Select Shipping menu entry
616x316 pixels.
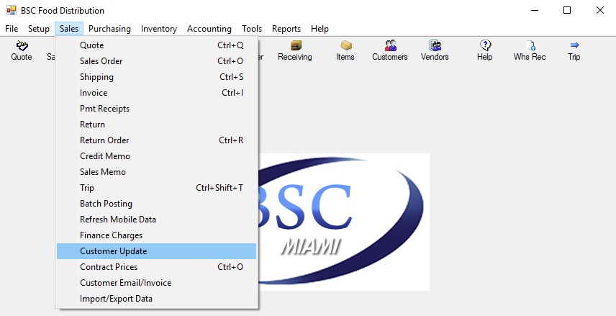[156, 77]
